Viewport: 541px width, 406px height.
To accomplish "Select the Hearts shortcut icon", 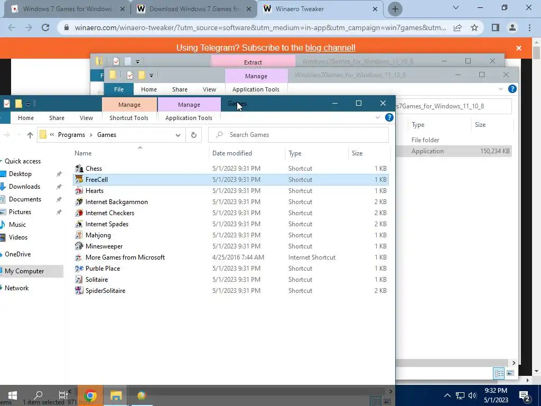I will click(x=79, y=190).
